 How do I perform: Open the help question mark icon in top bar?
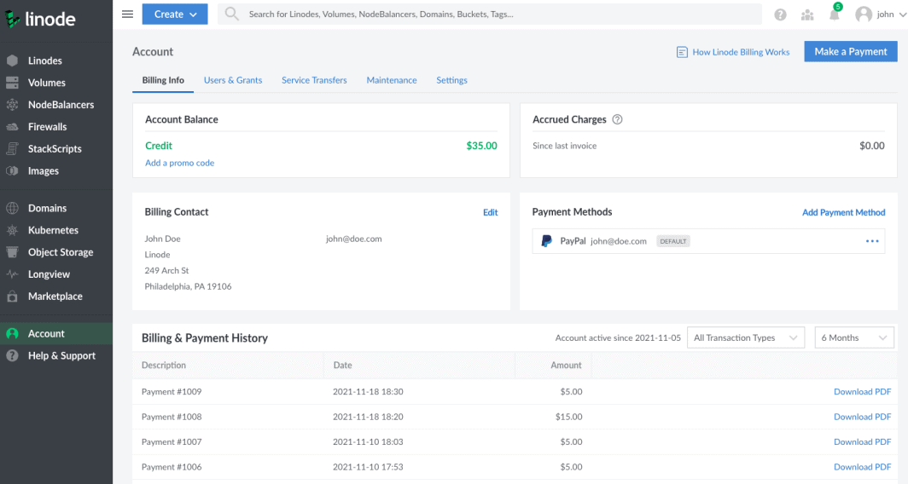coord(780,14)
